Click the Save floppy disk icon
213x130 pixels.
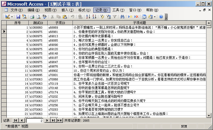tap(18, 17)
